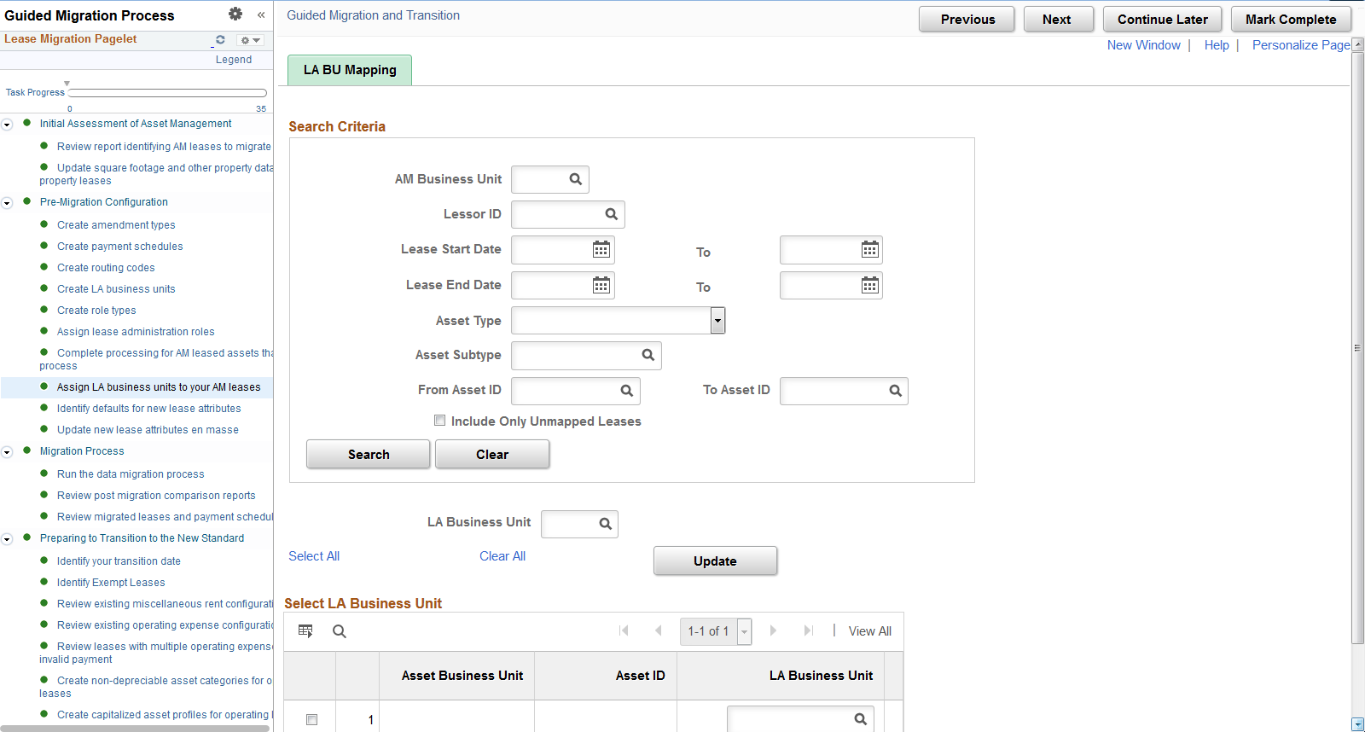This screenshot has width=1365, height=732.
Task: Open LA Business Unit lookup in row 1
Action: tap(861, 719)
